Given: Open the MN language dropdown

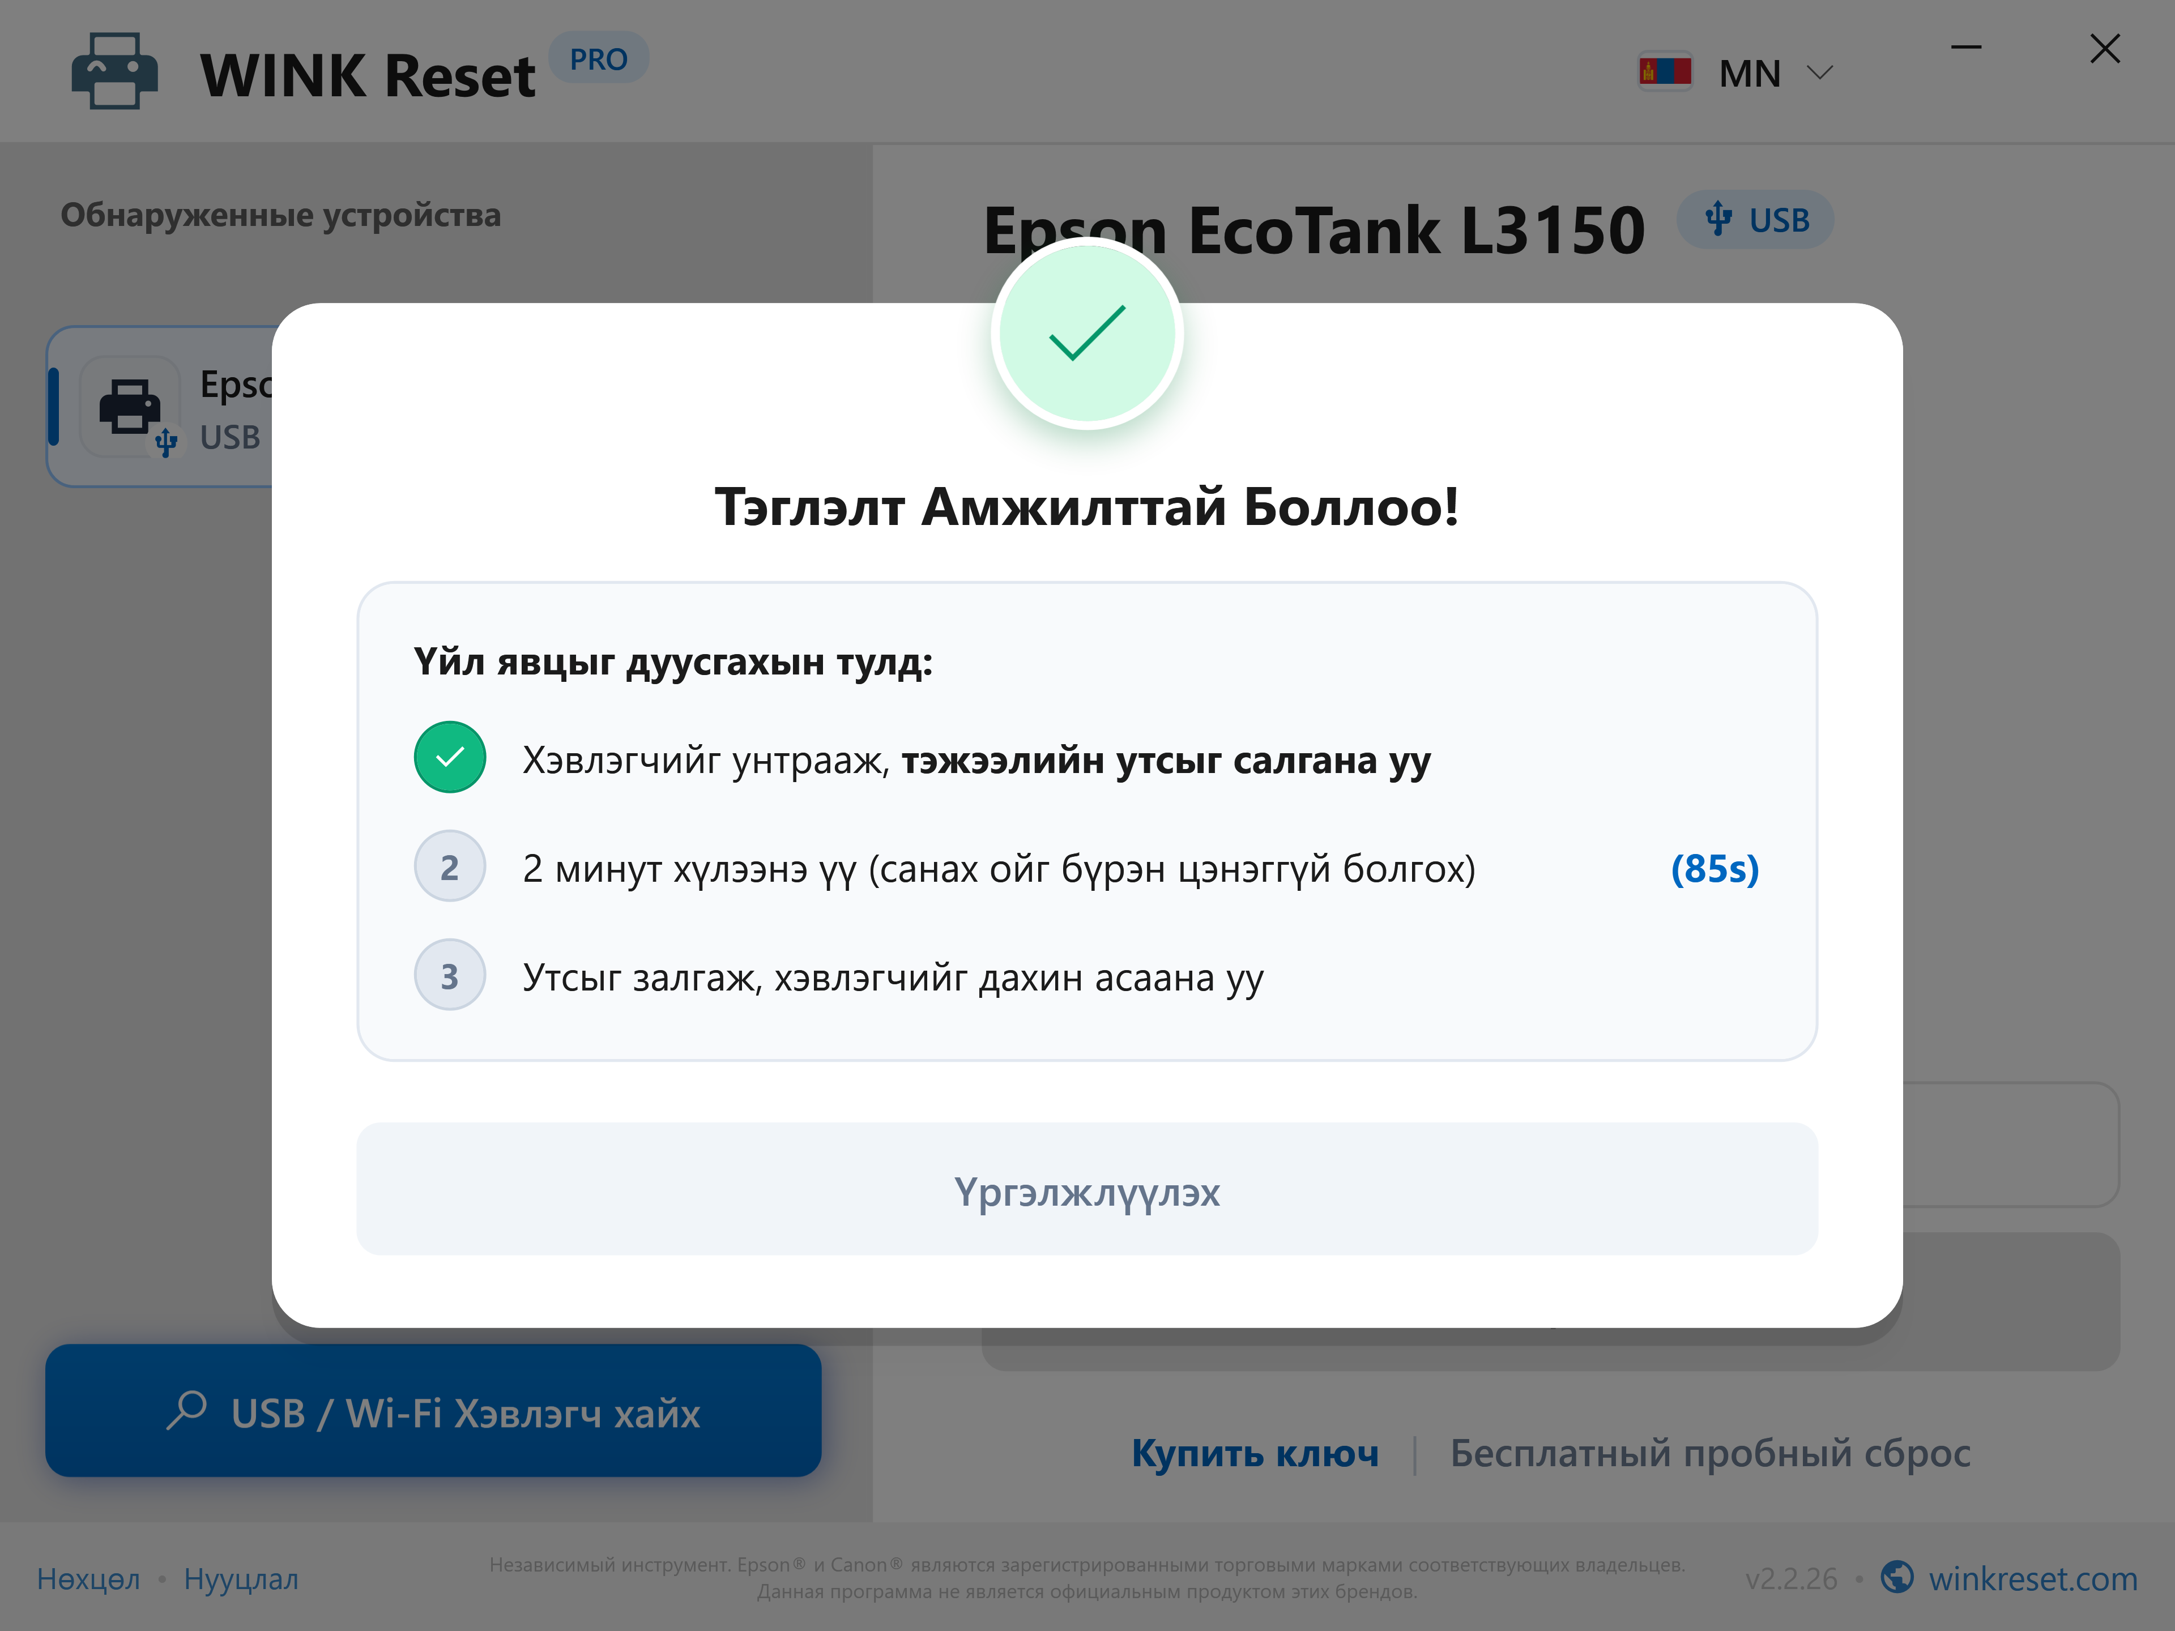Looking at the screenshot, I should pos(1735,72).
